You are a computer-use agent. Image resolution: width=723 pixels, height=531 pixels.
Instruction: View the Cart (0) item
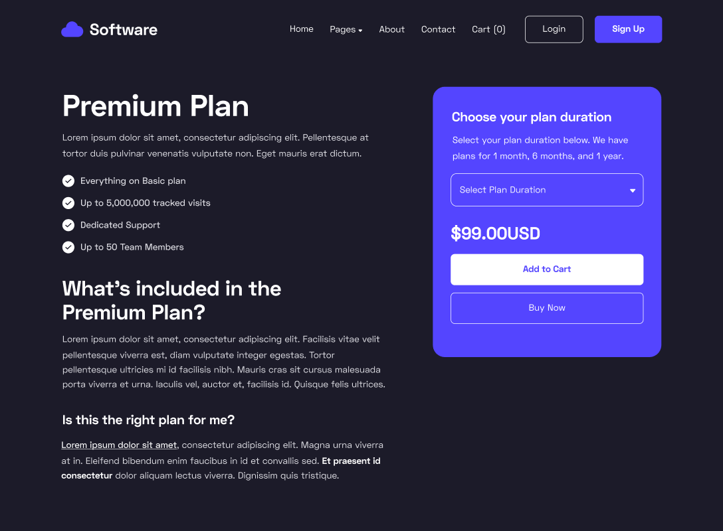click(488, 29)
